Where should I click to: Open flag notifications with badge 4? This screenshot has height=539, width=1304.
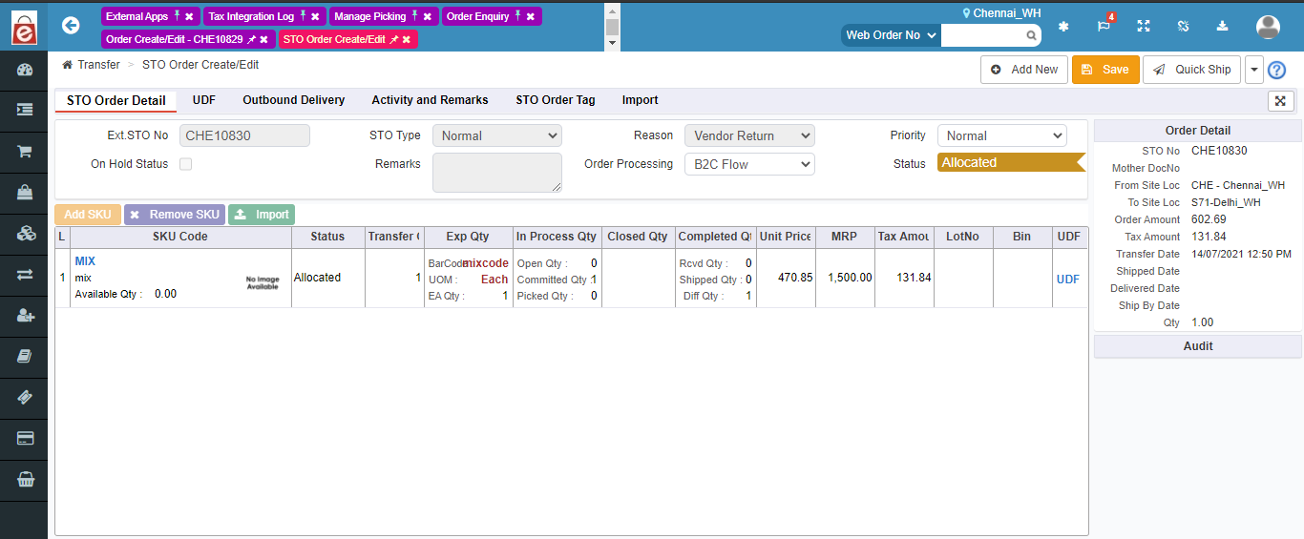1104,26
